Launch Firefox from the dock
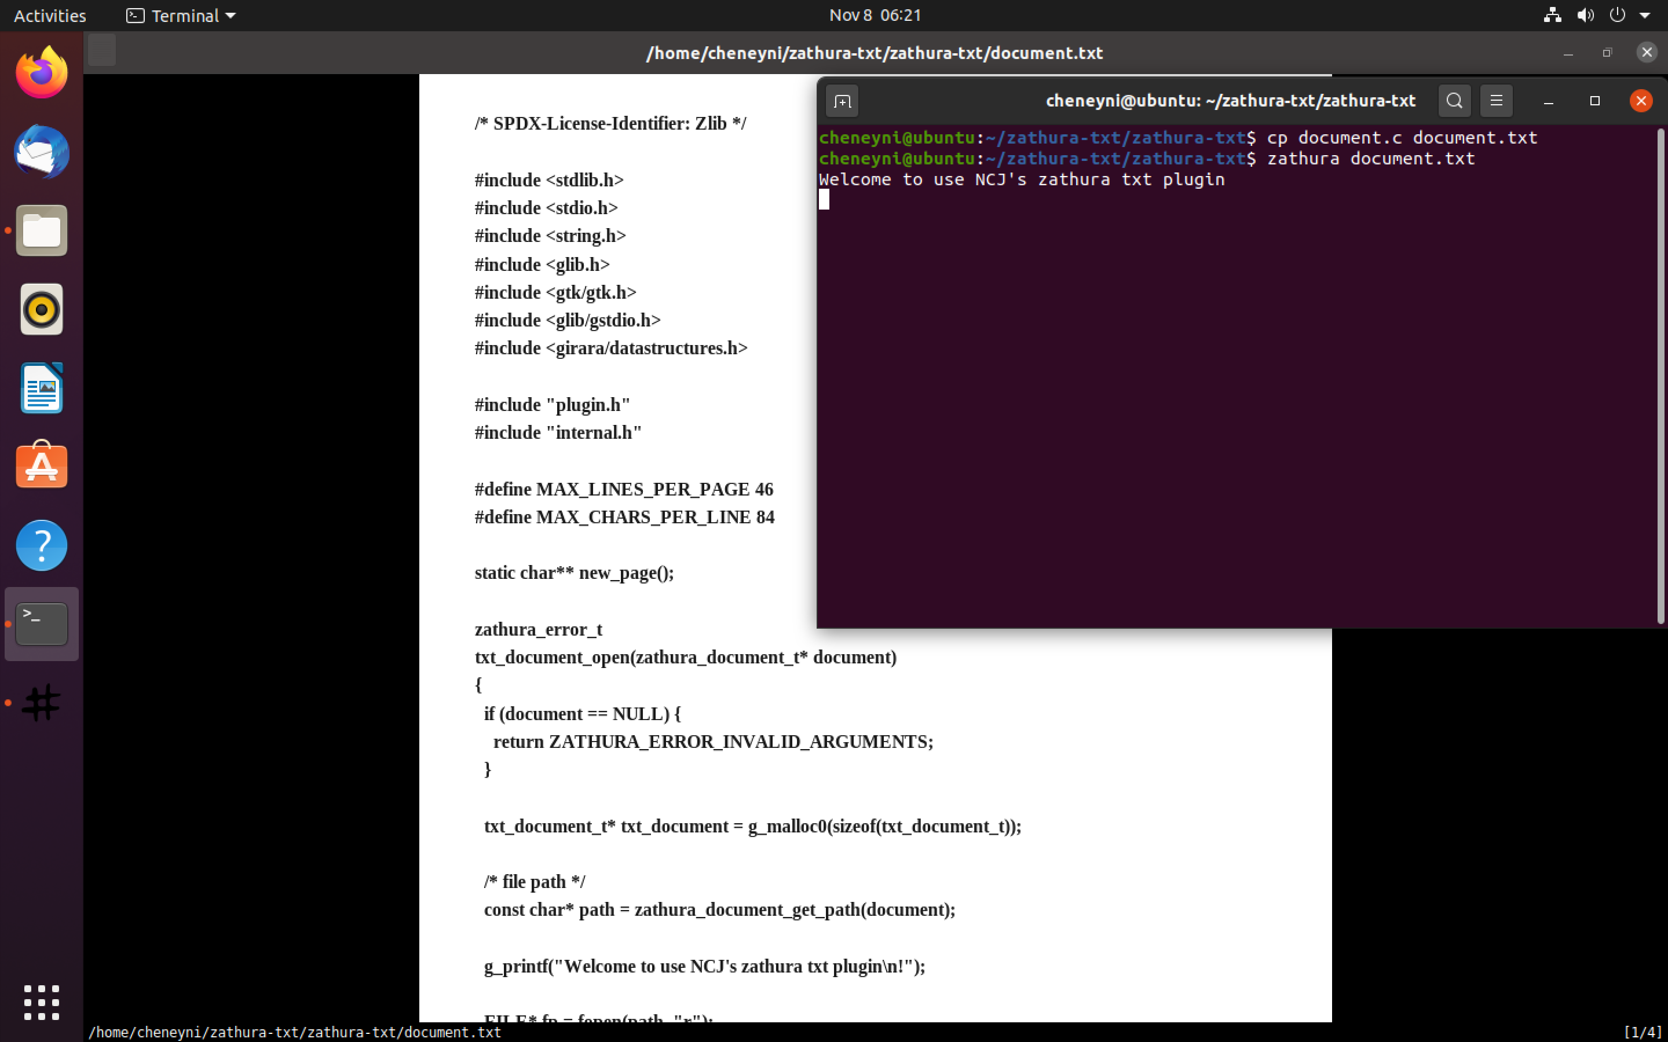The width and height of the screenshot is (1668, 1042). tap(41, 73)
